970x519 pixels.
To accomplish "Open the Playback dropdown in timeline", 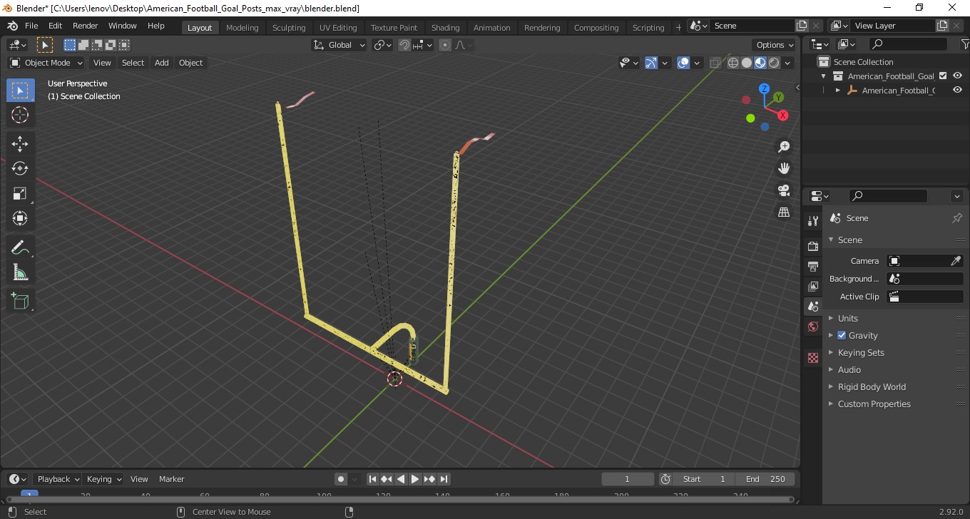I will pos(58,479).
